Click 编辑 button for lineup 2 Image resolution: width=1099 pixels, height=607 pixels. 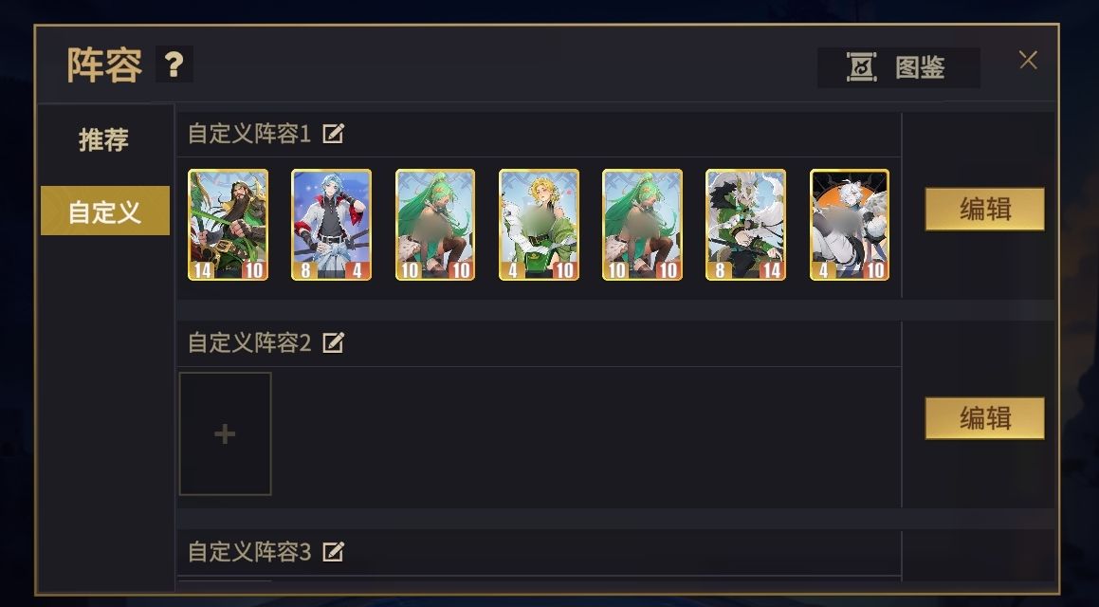pyautogui.click(x=985, y=418)
